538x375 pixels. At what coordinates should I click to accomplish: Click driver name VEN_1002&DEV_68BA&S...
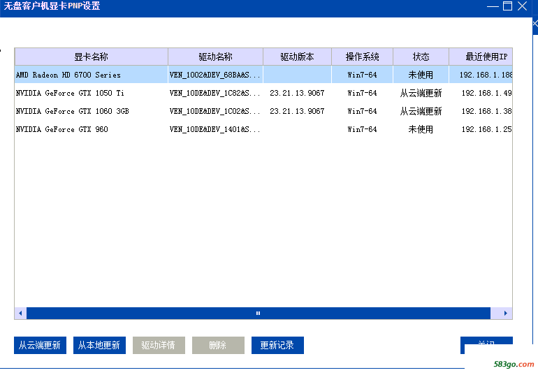pos(215,75)
